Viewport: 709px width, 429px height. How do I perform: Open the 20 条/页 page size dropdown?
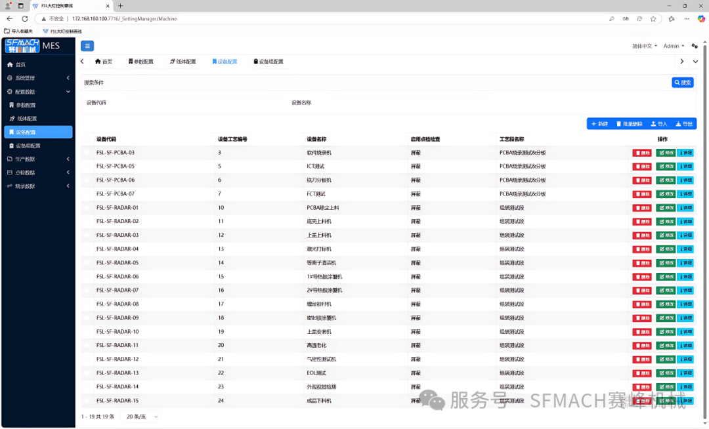pos(142,417)
